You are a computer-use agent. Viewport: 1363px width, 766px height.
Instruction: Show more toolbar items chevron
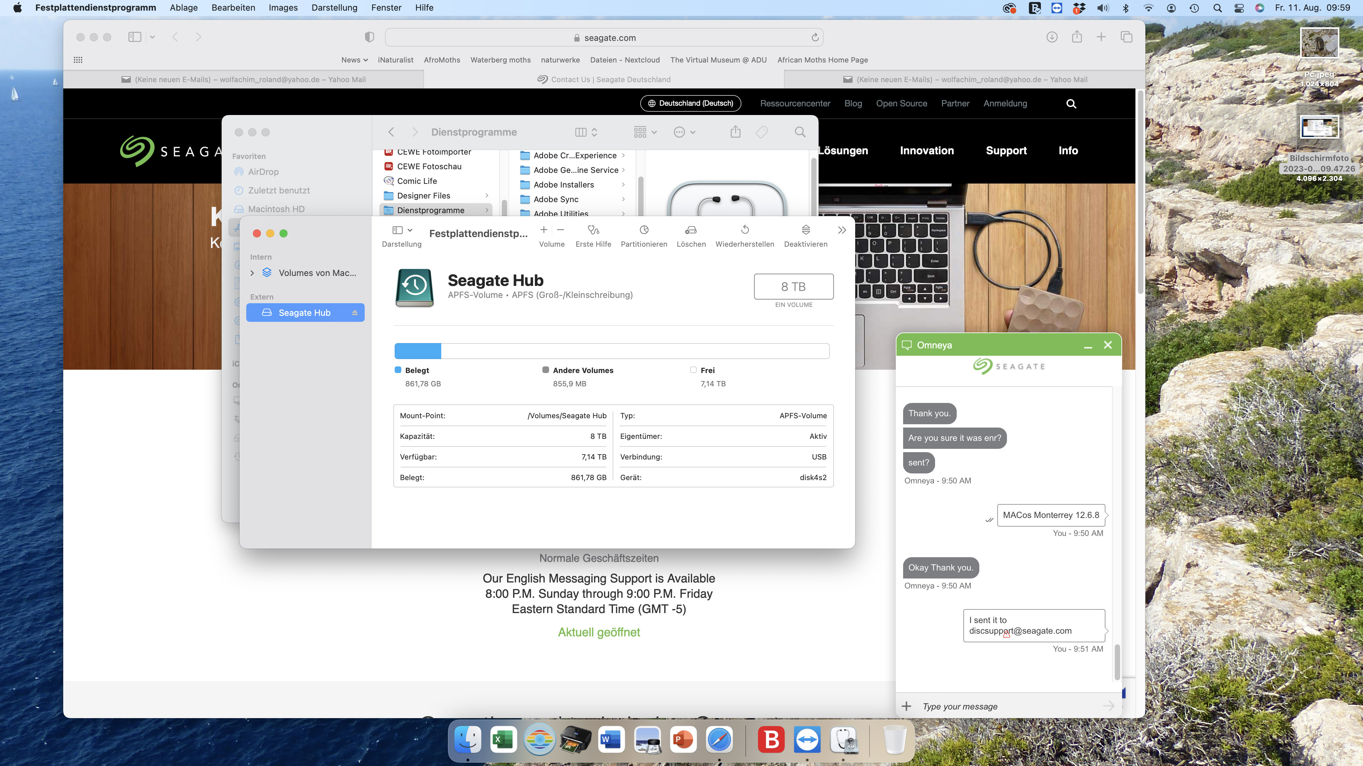pos(842,230)
